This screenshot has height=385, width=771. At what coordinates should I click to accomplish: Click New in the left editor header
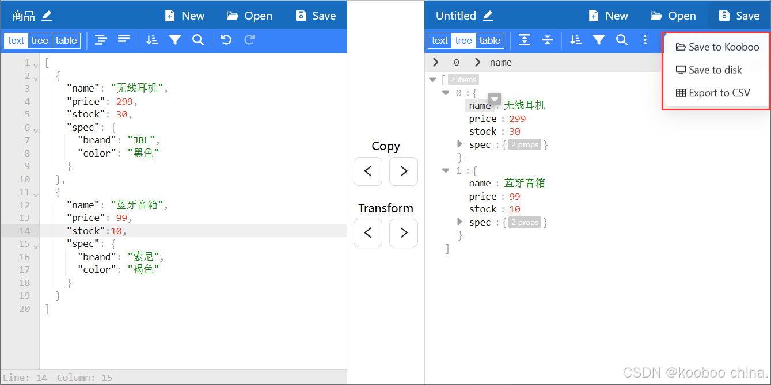point(185,16)
